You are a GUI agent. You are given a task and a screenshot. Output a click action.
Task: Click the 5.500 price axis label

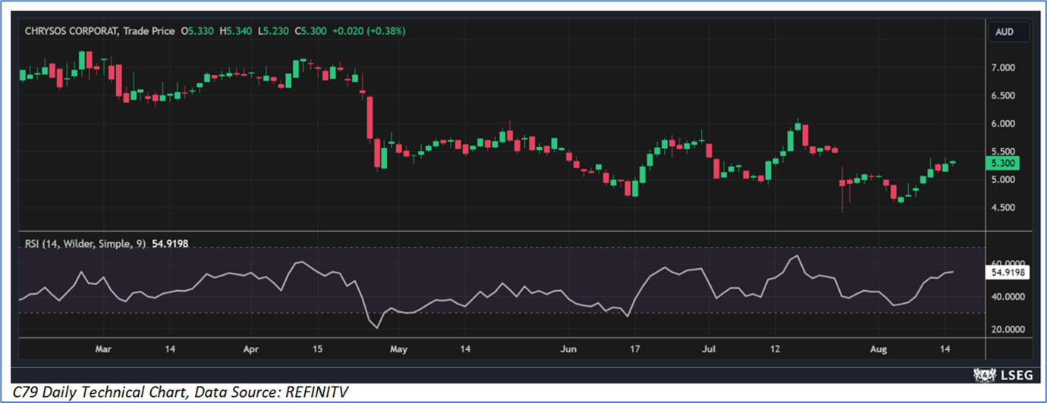[x=1005, y=152]
